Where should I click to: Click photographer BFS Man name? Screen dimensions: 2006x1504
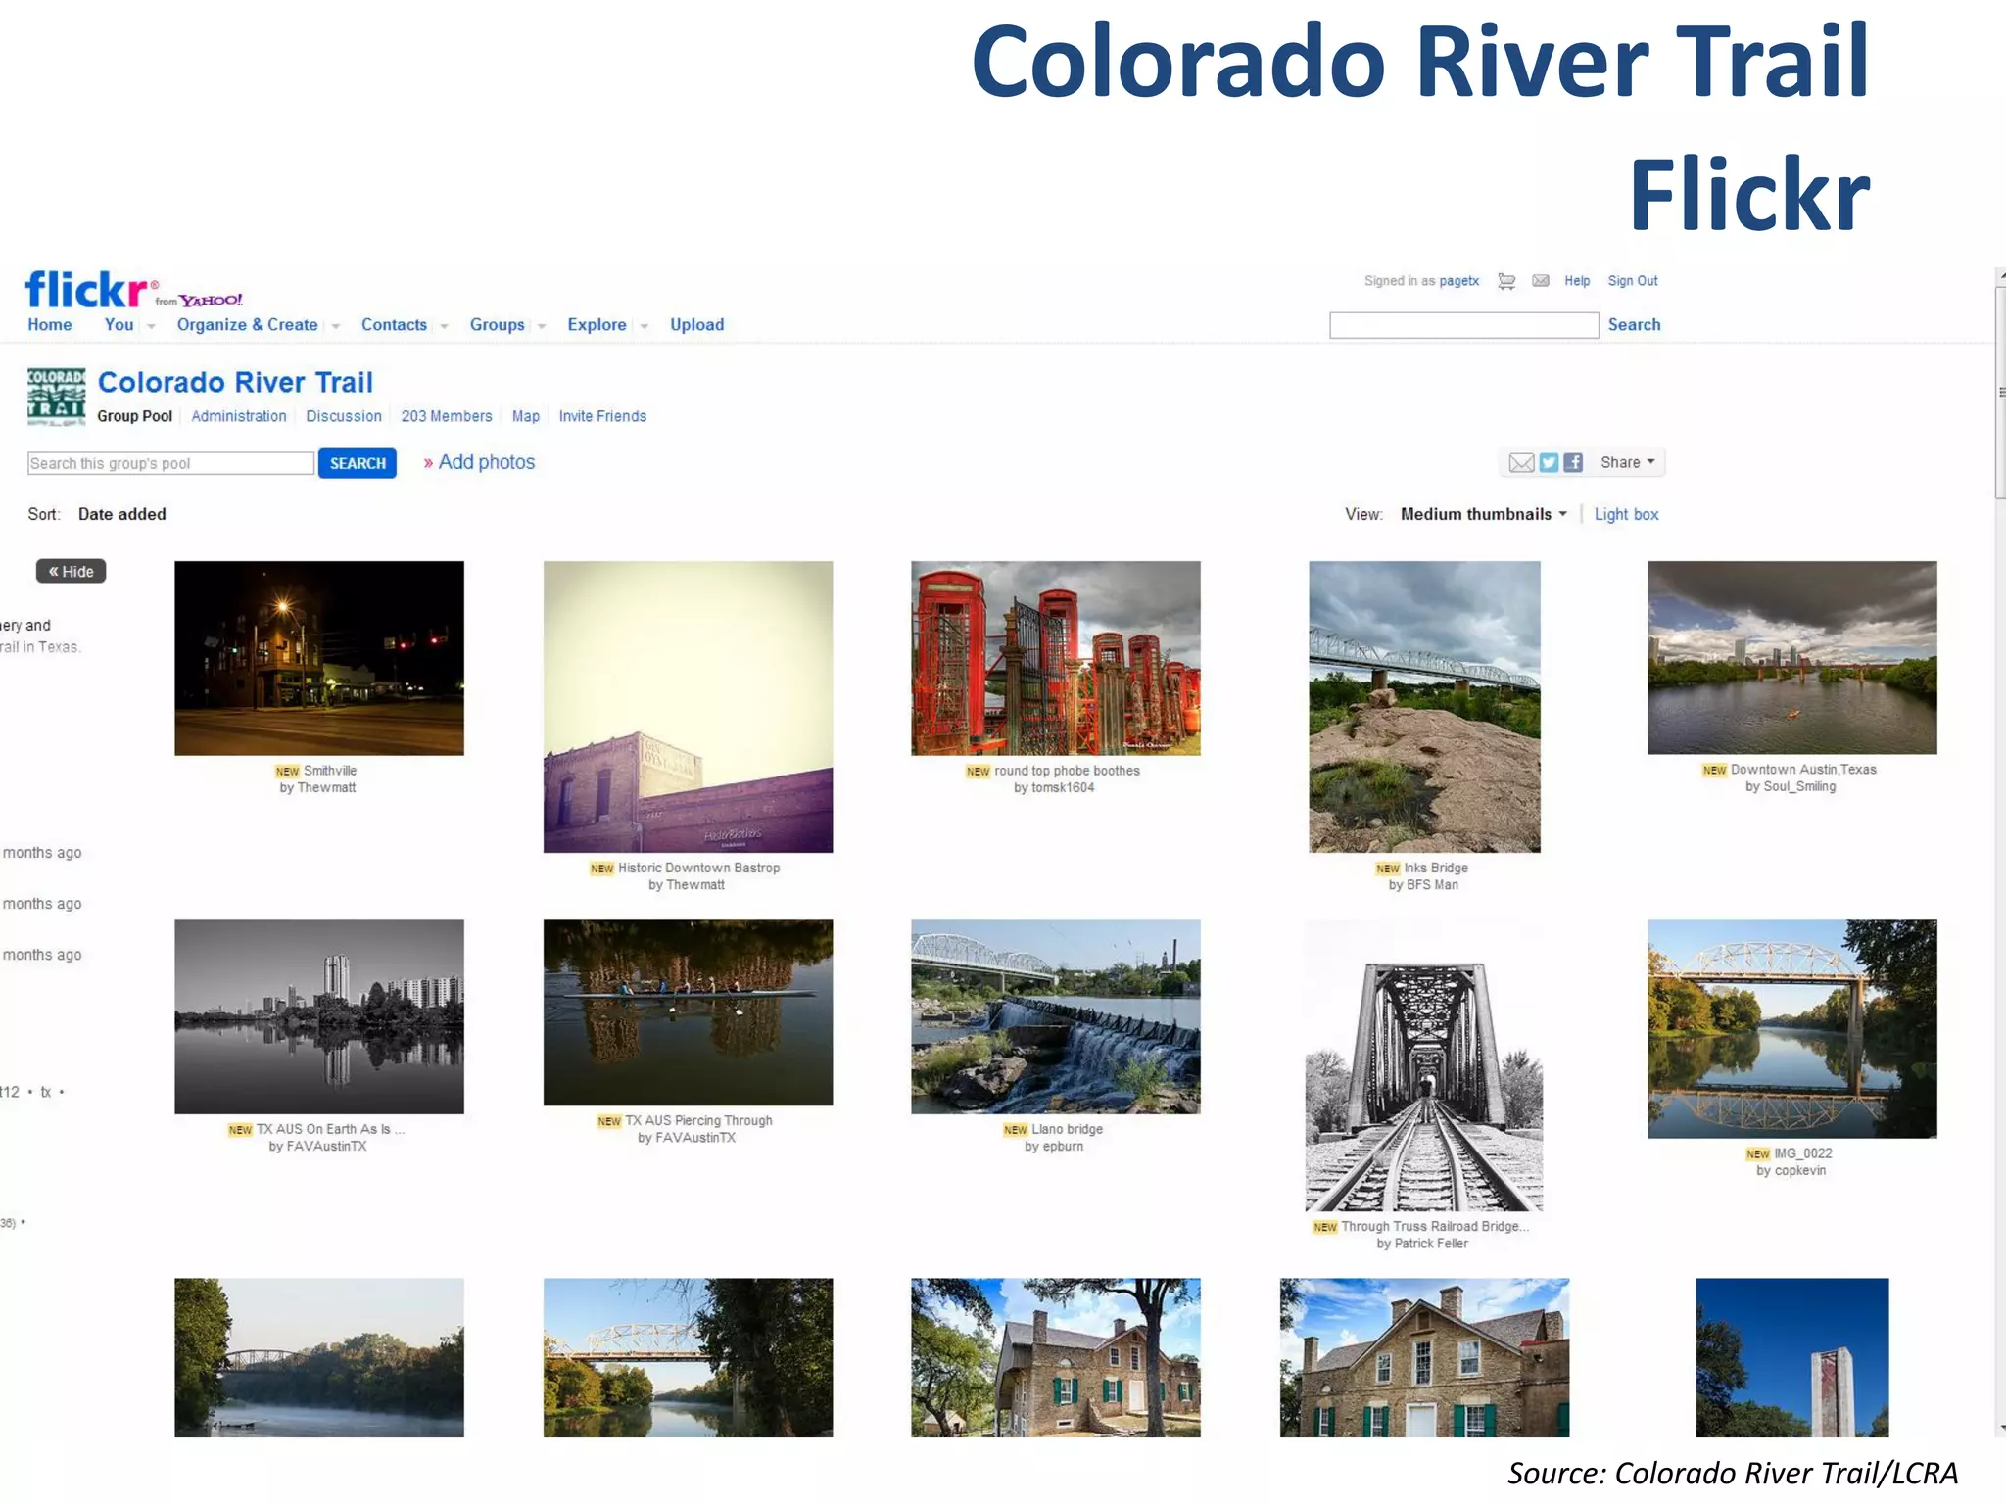1432,885
